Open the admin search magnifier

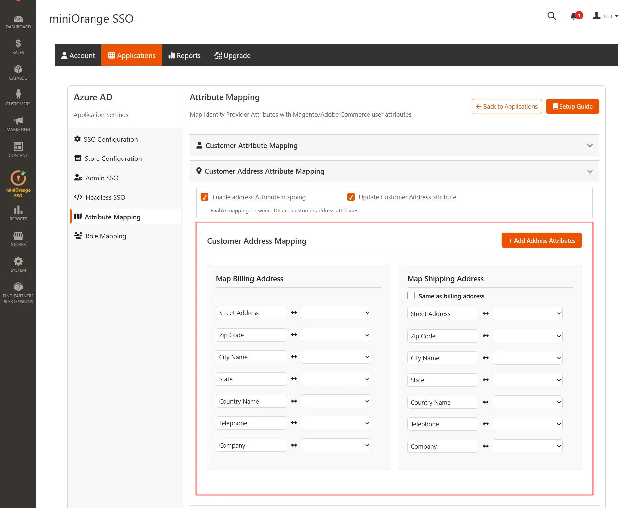click(x=551, y=16)
